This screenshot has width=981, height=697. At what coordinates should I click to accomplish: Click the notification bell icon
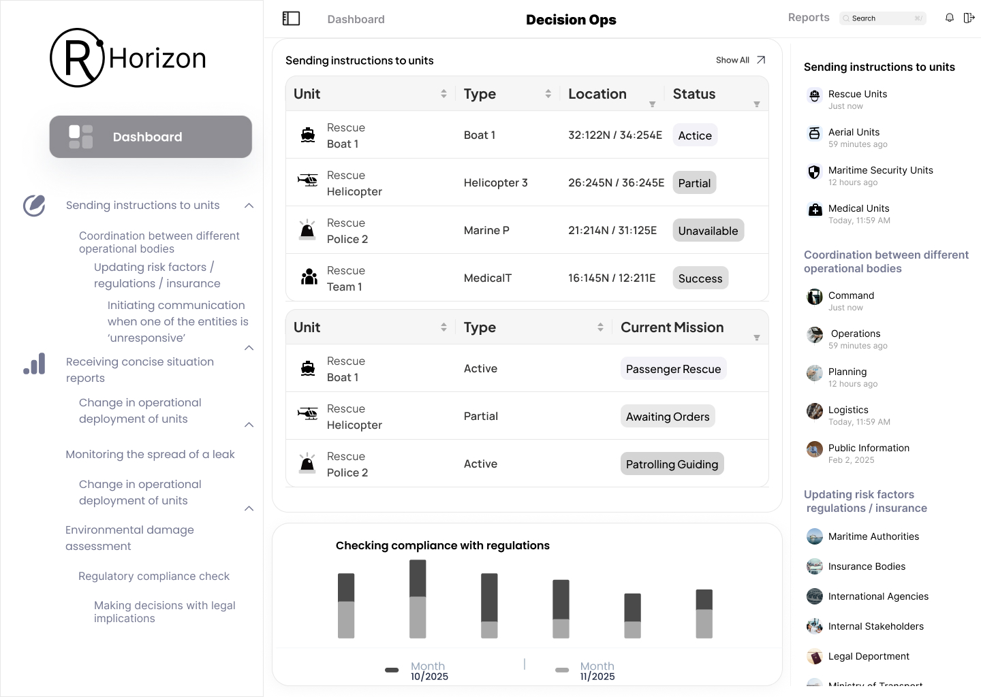(x=949, y=18)
